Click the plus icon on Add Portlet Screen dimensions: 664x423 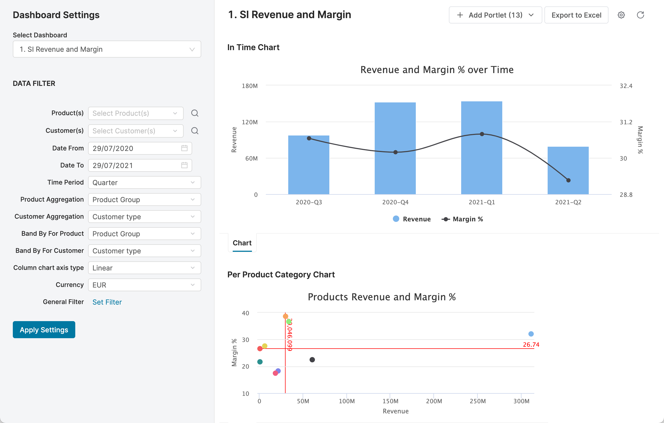(460, 15)
